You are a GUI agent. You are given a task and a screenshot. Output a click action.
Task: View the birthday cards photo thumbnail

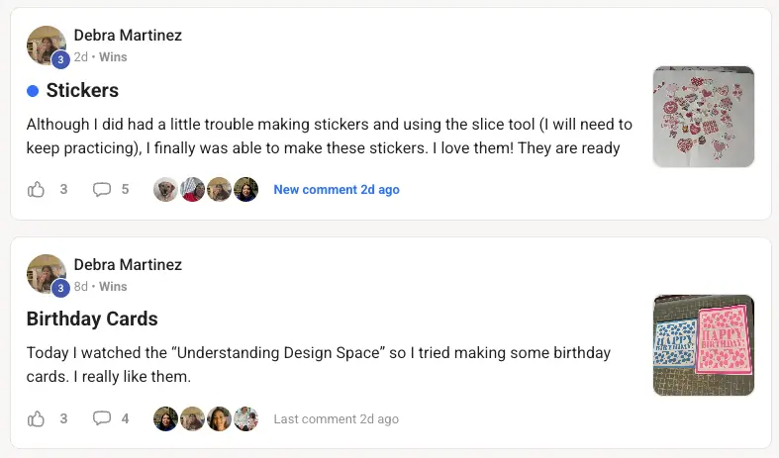(704, 345)
